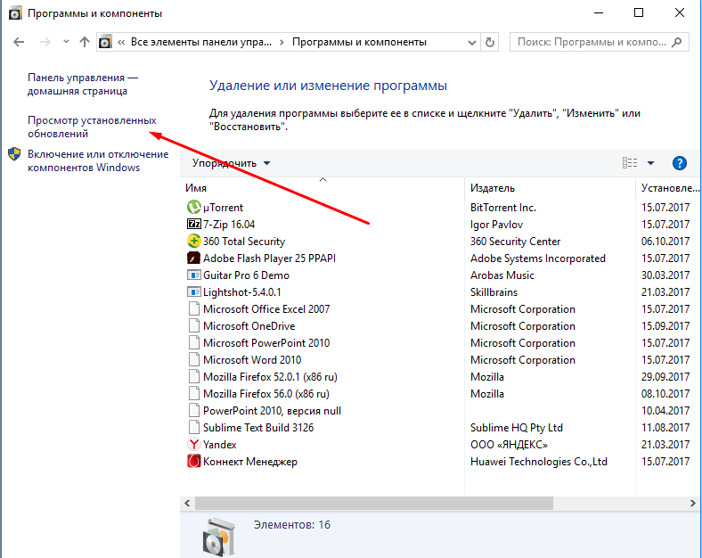Go back with the back arrow
This screenshot has width=702, height=558.
[x=19, y=42]
